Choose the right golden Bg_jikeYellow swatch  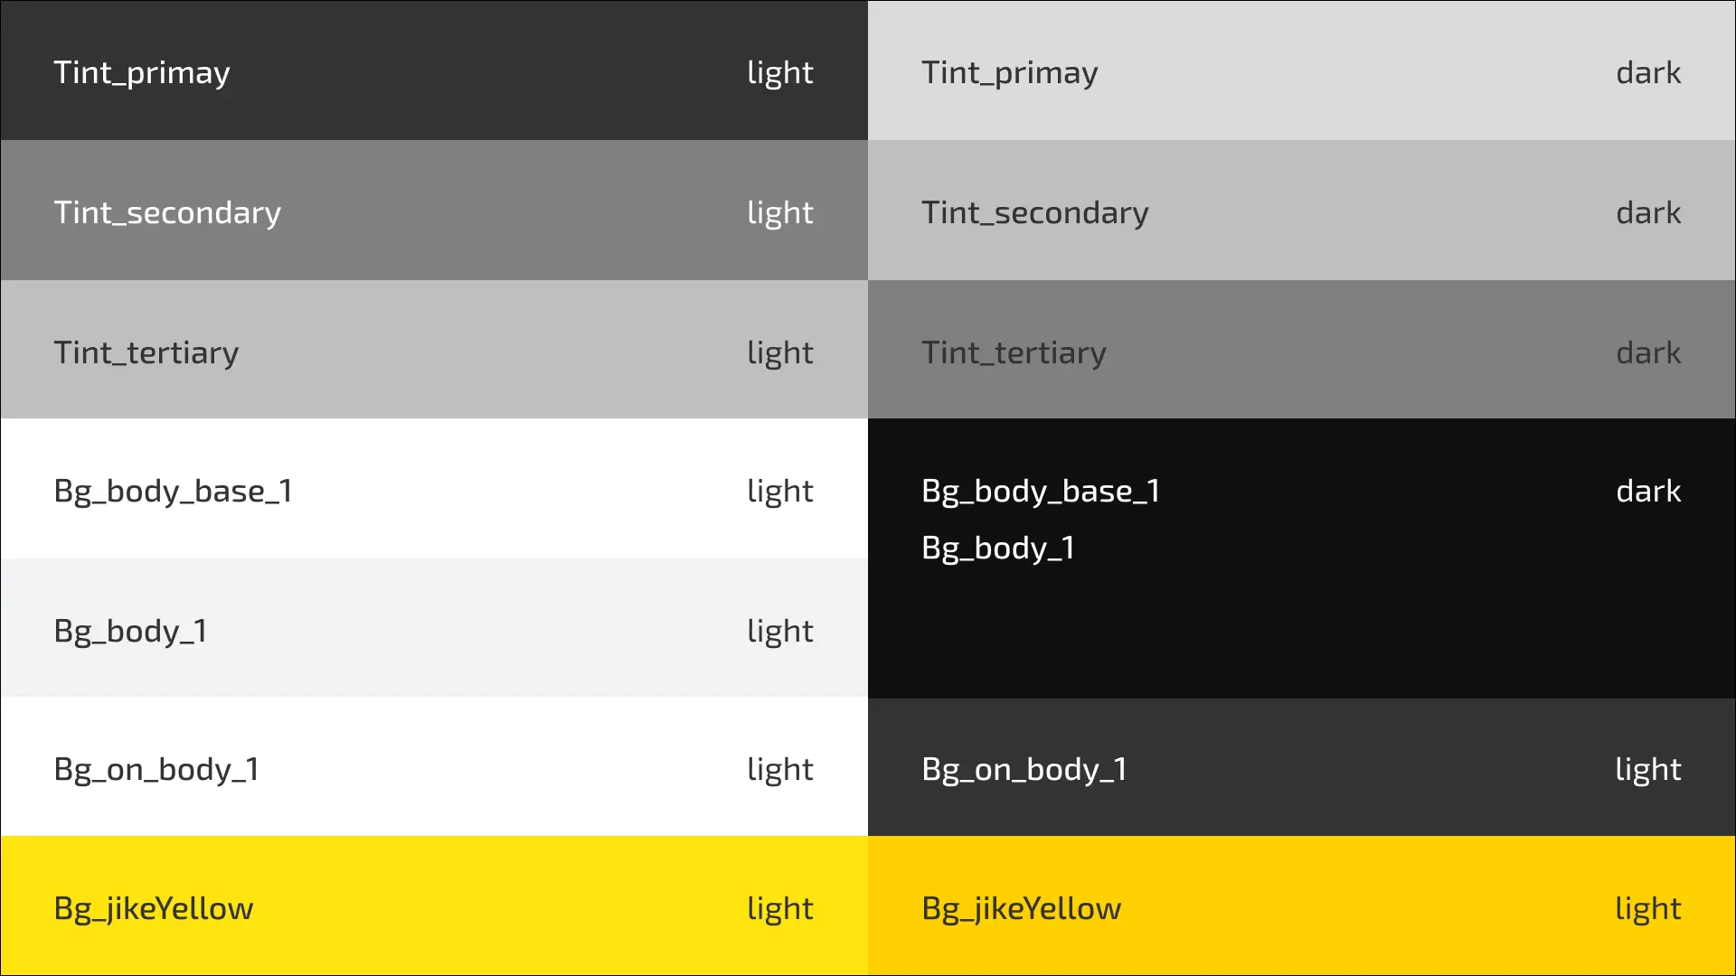[1302, 906]
